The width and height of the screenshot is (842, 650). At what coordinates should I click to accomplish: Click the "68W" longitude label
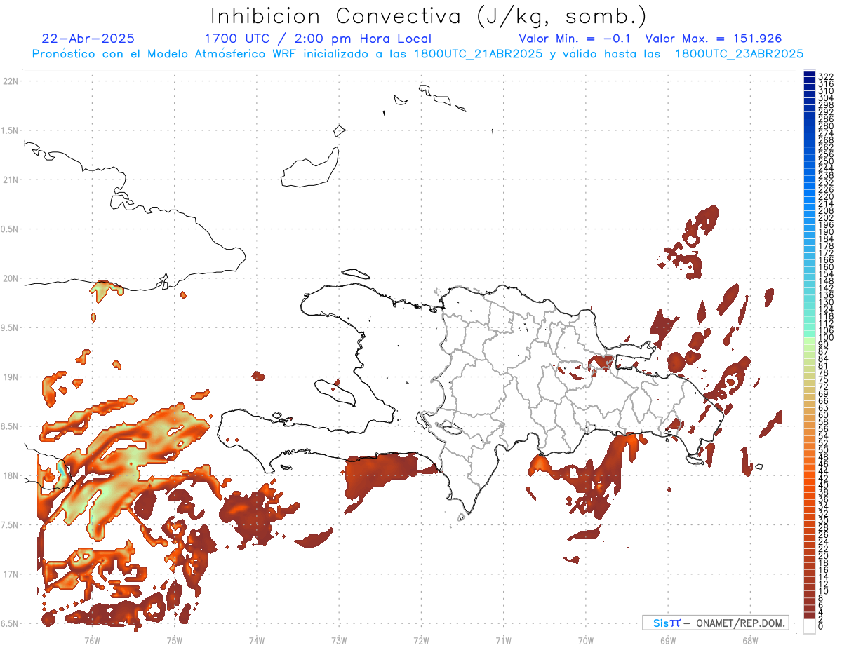[750, 640]
